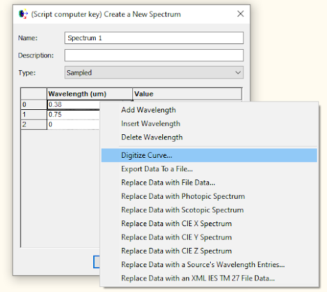Screen dimensions: 327x292
Task: Click the Name field containing Spectrum 1
Action: click(154, 38)
